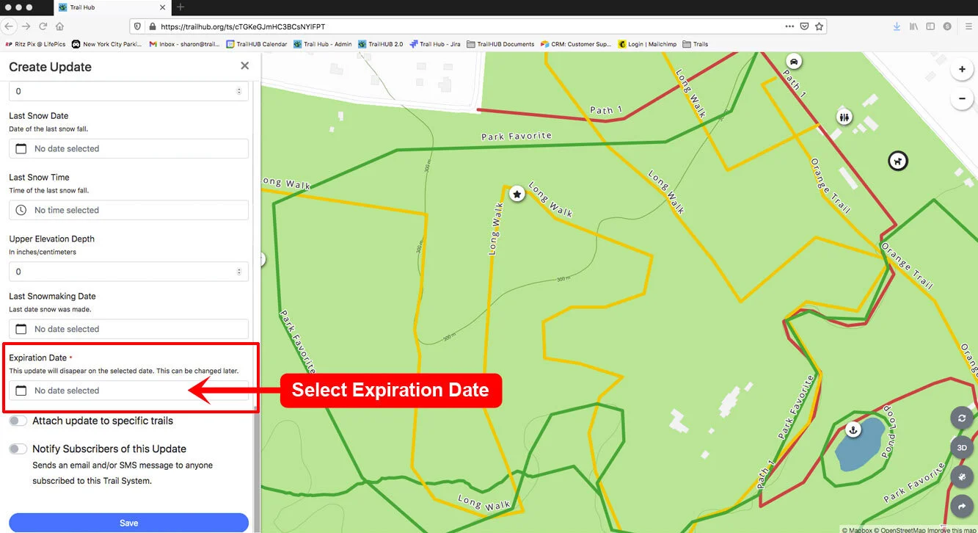Open the Last Snow Date picker

tap(128, 148)
